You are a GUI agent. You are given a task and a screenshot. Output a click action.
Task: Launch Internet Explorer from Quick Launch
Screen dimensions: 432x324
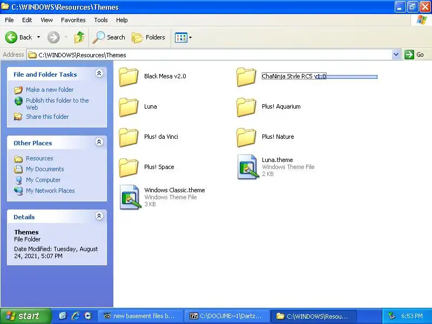[76, 316]
